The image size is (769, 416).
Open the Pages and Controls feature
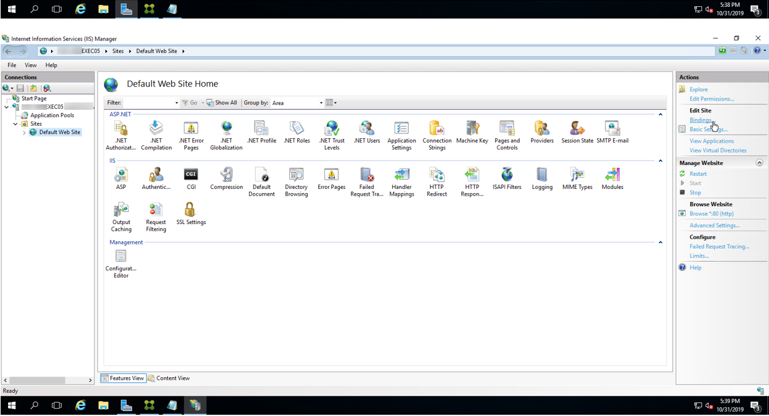point(507,135)
